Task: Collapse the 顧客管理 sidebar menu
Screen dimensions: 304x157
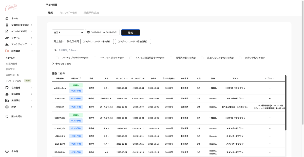Action: pyautogui.click(x=31, y=51)
